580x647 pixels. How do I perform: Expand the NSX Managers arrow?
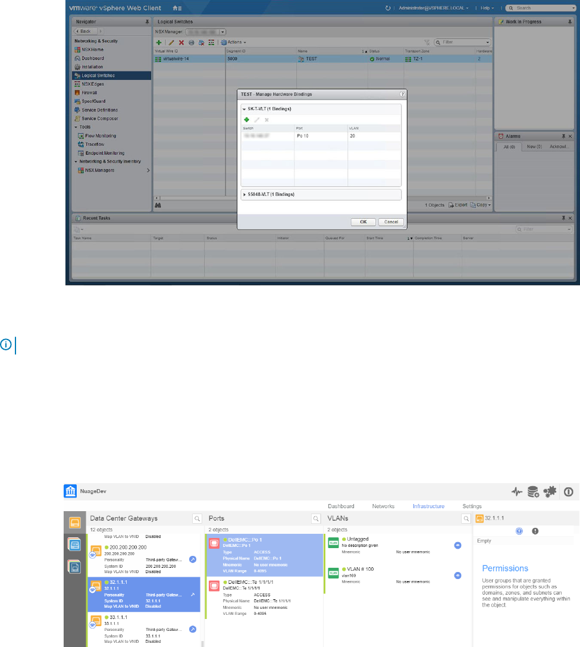[148, 170]
